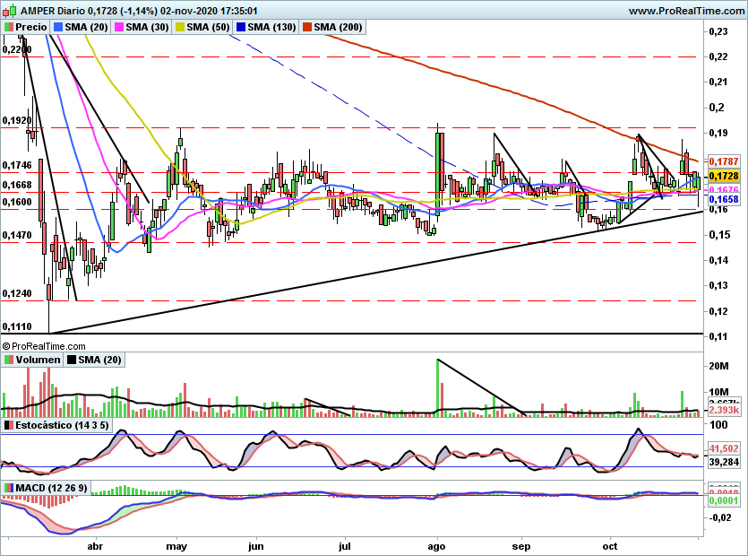Click the oct month label on time axis
Image resolution: width=748 pixels, height=556 pixels.
click(610, 546)
